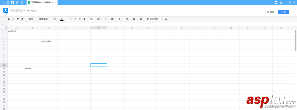297x110 pixels.
Task: Click the copy link chain icon
Action: 17,2
